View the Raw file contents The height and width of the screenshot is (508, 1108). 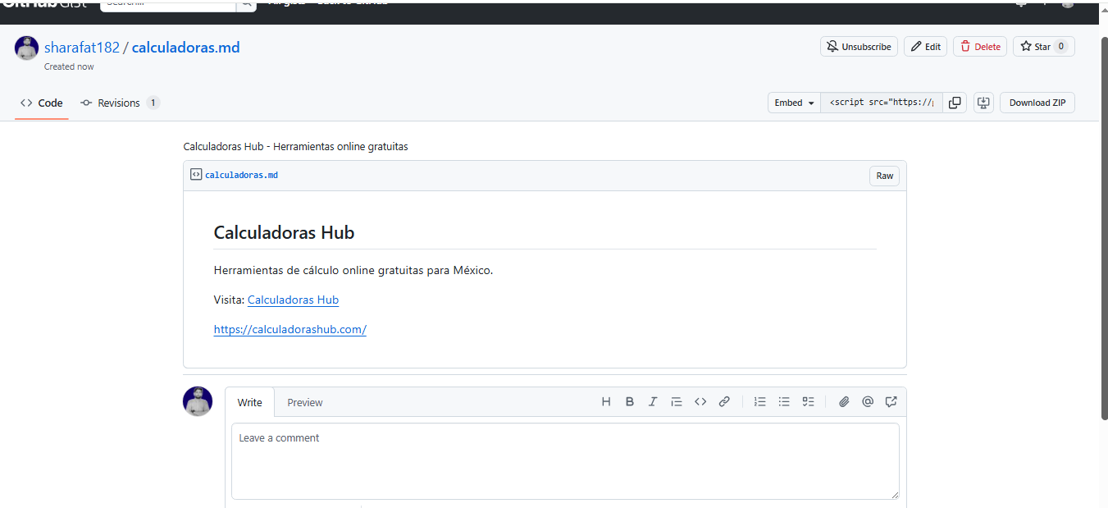[x=885, y=176]
